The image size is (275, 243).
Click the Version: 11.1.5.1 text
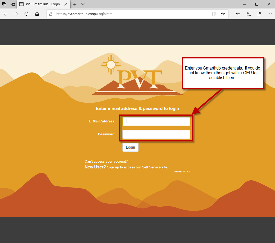coord(182,172)
